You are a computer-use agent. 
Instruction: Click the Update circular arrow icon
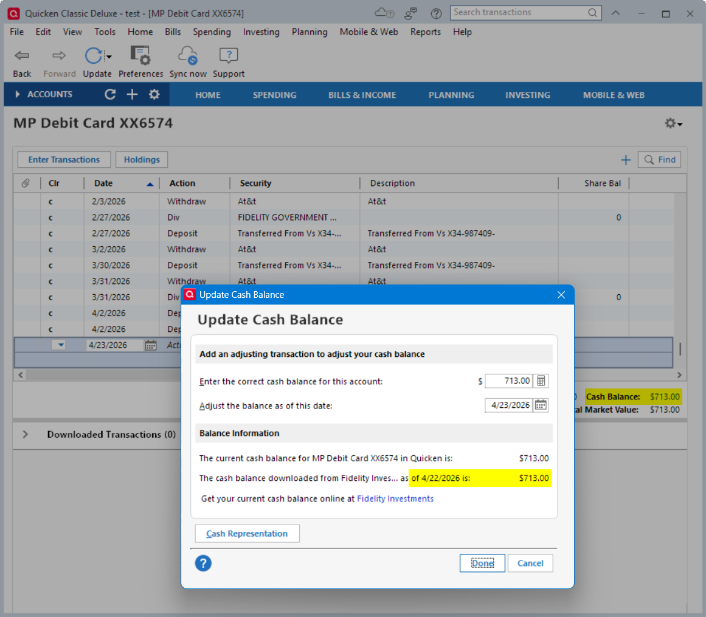94,56
